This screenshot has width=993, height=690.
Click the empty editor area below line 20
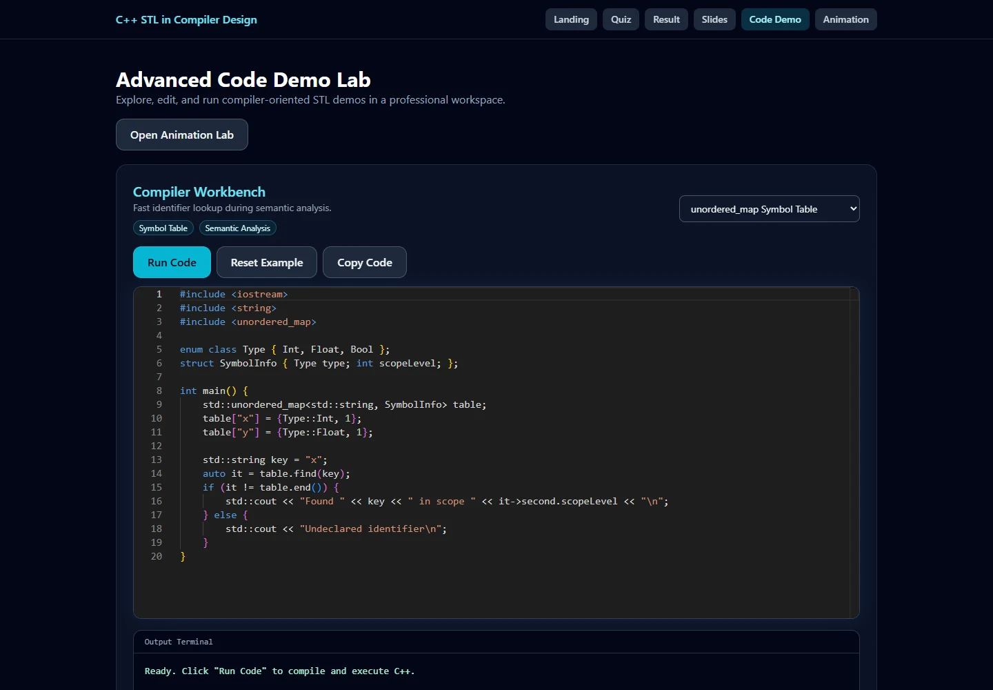496,590
